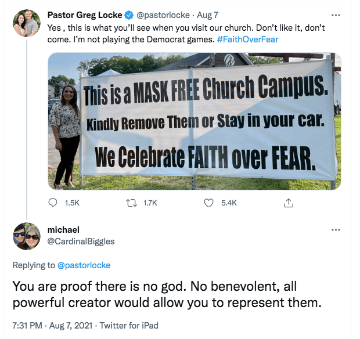
Task: Expand the more options menu on michael's reply
Action: coord(335,230)
